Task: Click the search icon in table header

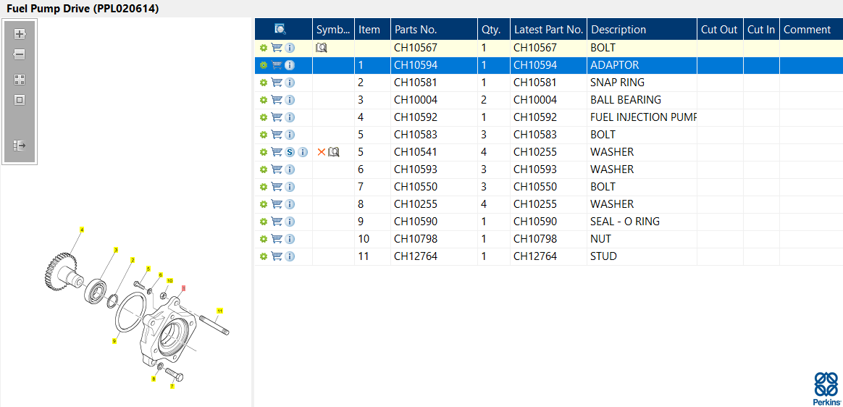Action: click(280, 30)
